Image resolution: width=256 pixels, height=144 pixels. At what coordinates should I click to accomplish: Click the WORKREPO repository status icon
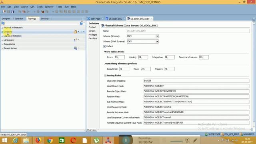[241, 134]
